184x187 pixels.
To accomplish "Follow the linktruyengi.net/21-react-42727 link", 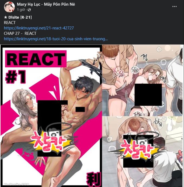I will point(39,28).
